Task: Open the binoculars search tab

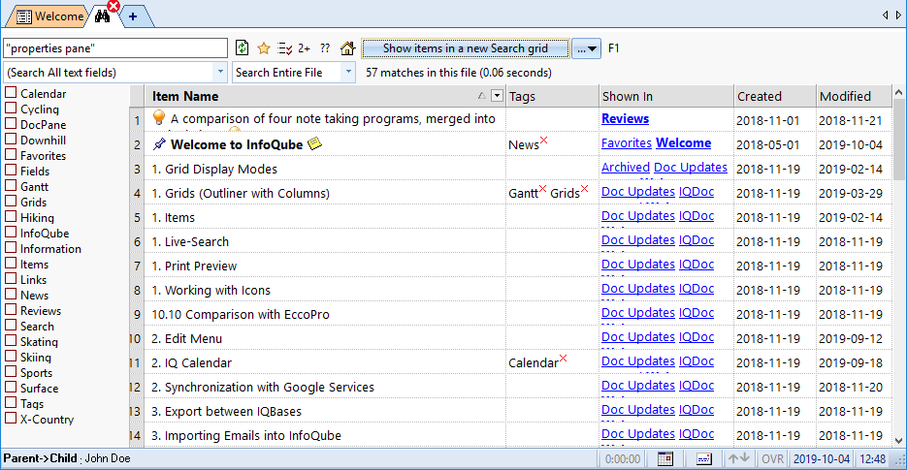Action: tap(103, 16)
